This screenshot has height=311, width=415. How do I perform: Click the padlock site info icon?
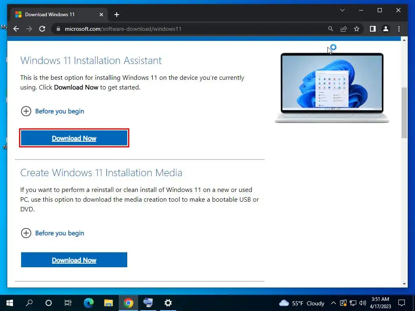pyautogui.click(x=58, y=29)
